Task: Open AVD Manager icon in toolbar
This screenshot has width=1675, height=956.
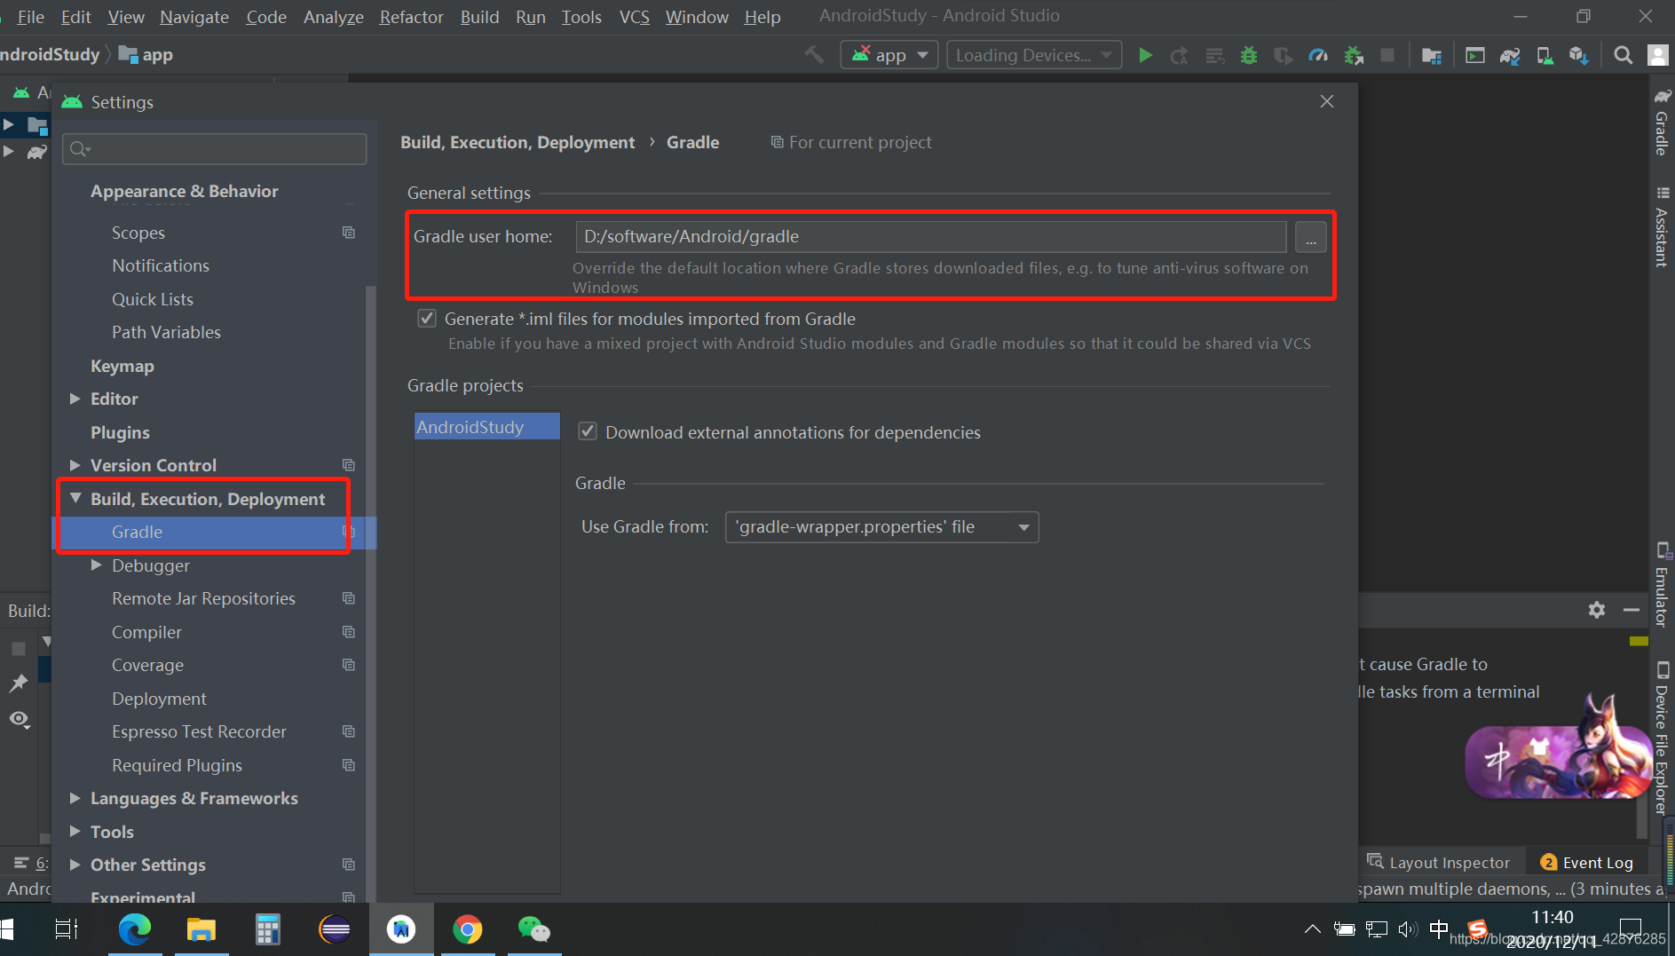Action: 1545,55
